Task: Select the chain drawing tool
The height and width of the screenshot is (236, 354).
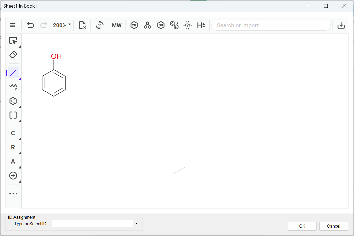Action: tap(13, 87)
